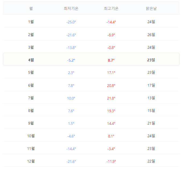This screenshot has height=169, width=183.
Task: Click the -13.8° minimum temperature value
Action: click(x=71, y=48)
